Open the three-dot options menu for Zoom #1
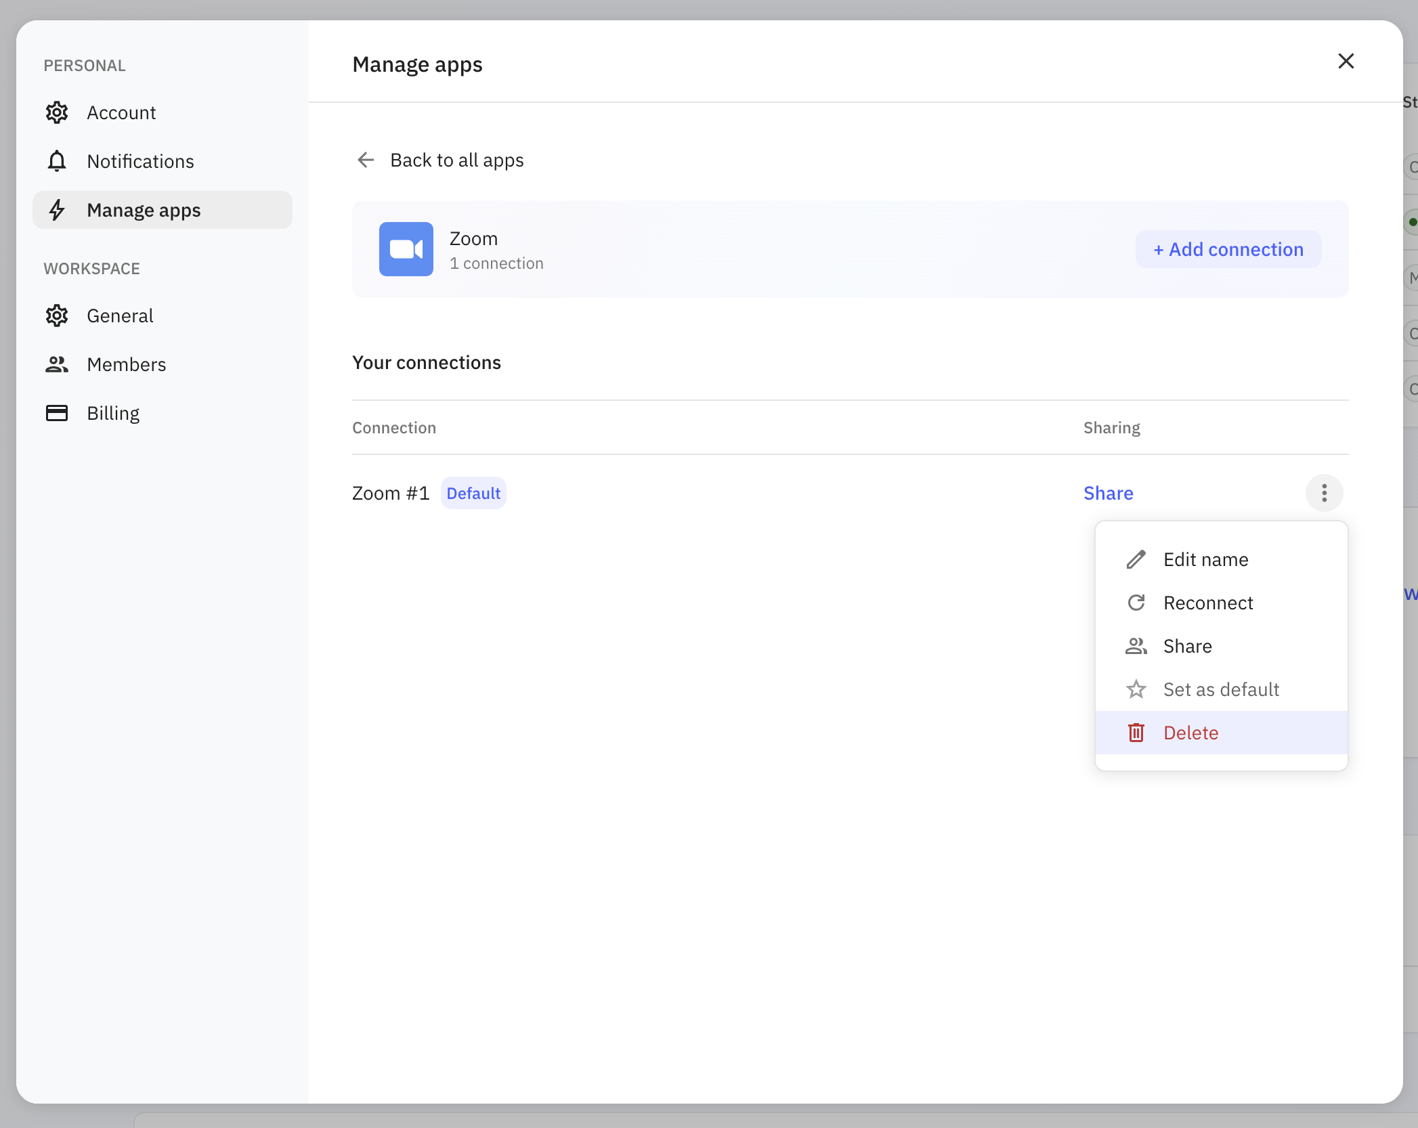 tap(1324, 493)
